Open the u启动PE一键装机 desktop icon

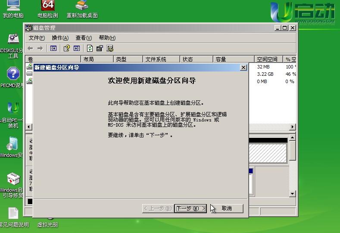click(12, 115)
